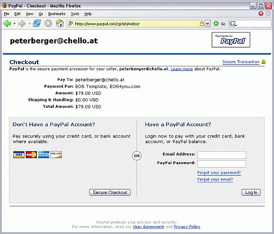The width and height of the screenshot is (274, 234).
Task: Click the red Adblock icon in the menu bar
Action: [261, 13]
